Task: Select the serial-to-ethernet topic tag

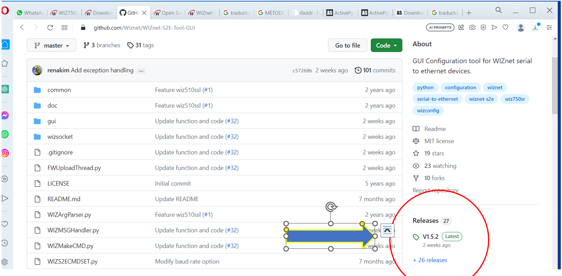Action: (438, 99)
